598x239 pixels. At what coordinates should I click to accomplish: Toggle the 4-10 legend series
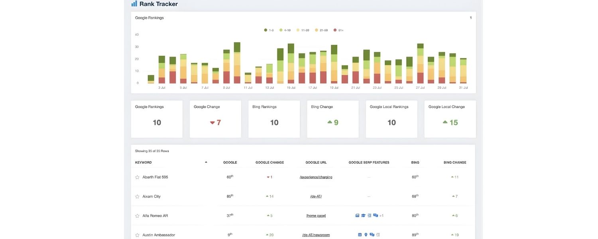[x=284, y=30]
